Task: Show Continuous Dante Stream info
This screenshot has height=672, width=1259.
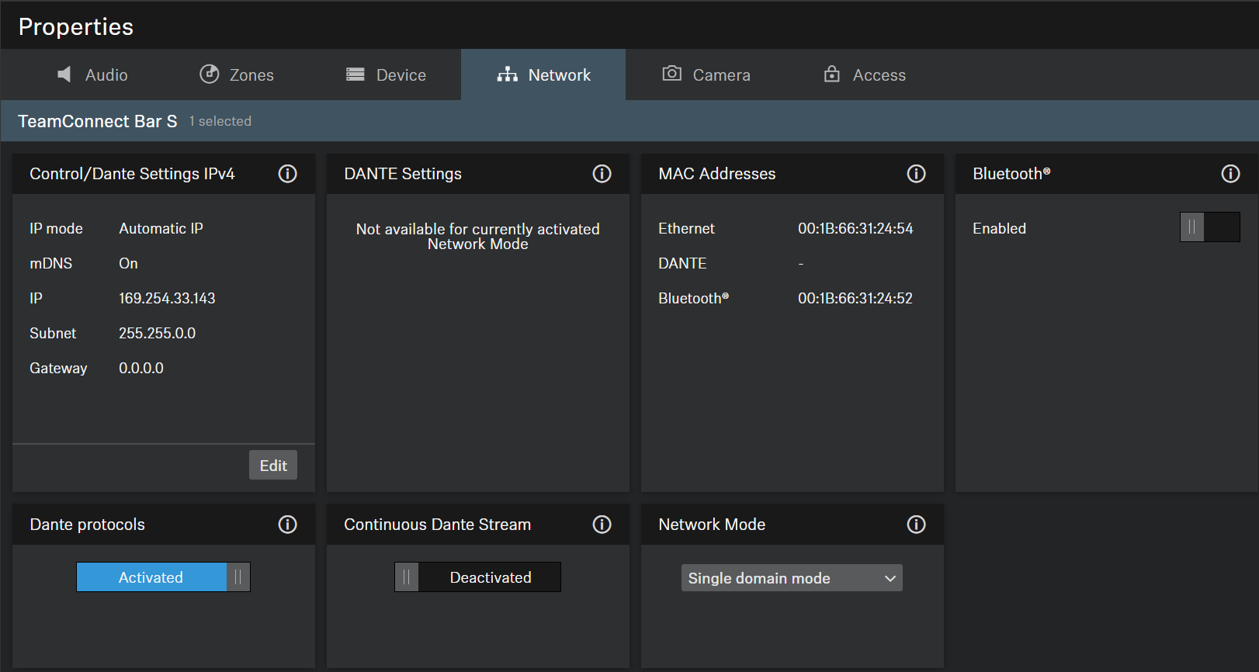Action: pyautogui.click(x=602, y=525)
